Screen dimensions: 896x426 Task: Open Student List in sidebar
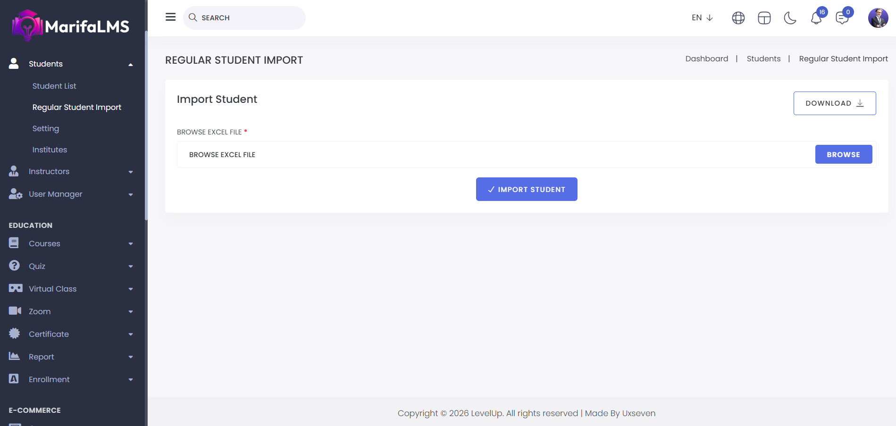[x=54, y=86]
